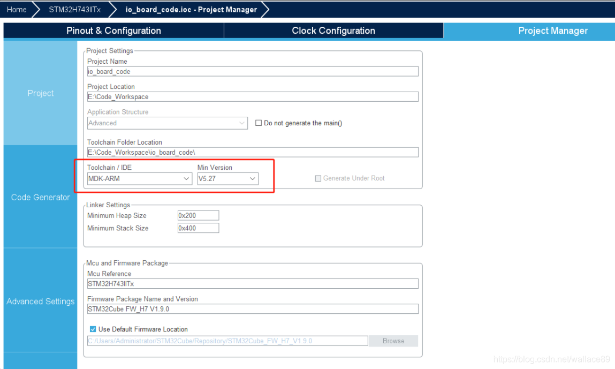The width and height of the screenshot is (615, 369).
Task: Open the Clock Configuration tab
Action: point(333,31)
